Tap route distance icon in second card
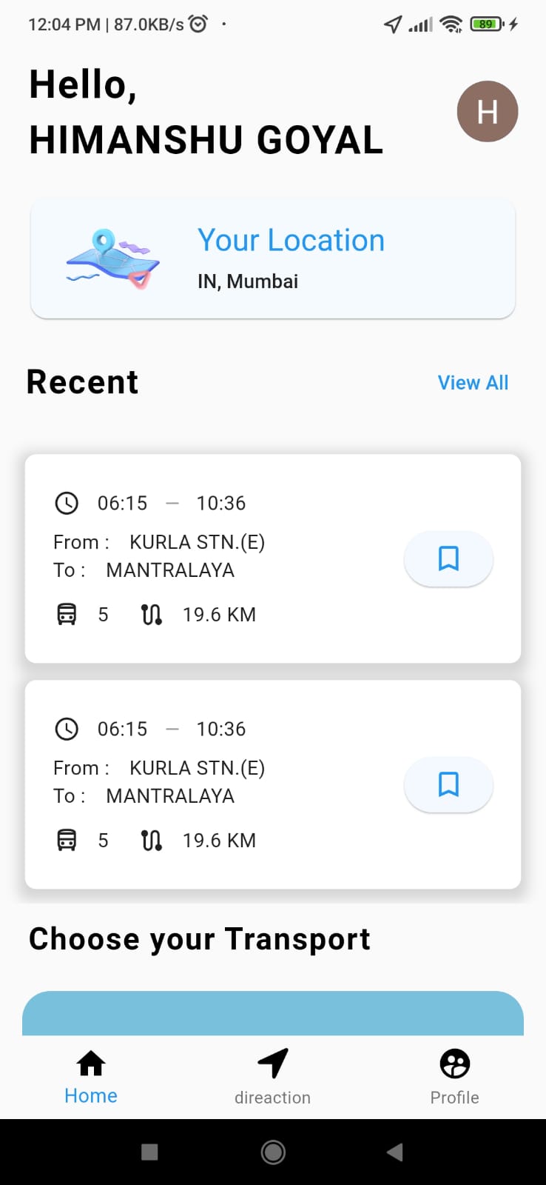 [152, 841]
